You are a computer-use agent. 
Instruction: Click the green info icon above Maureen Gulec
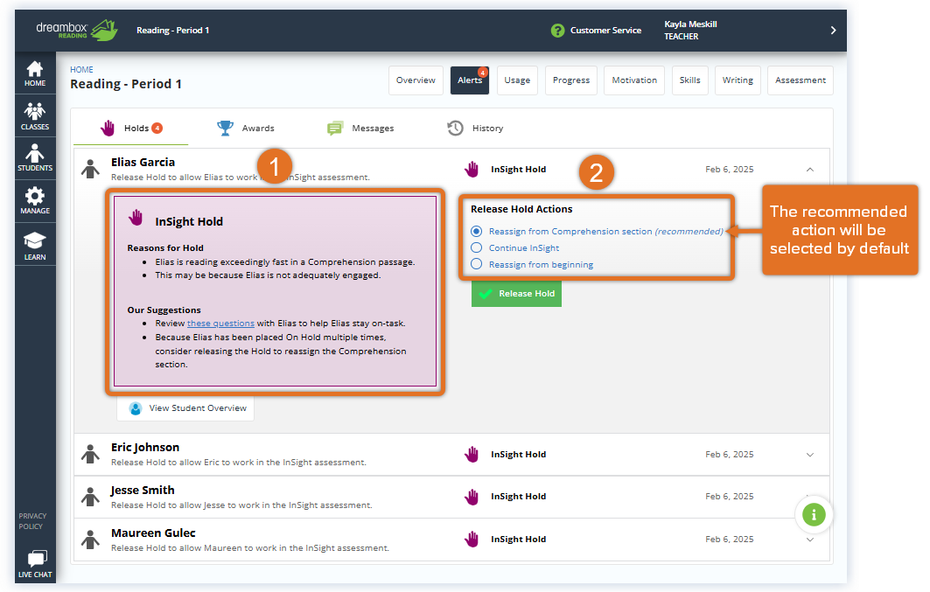click(x=814, y=515)
